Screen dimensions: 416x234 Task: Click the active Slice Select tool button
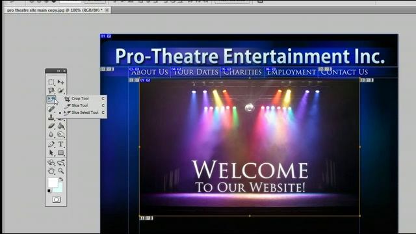click(x=51, y=99)
